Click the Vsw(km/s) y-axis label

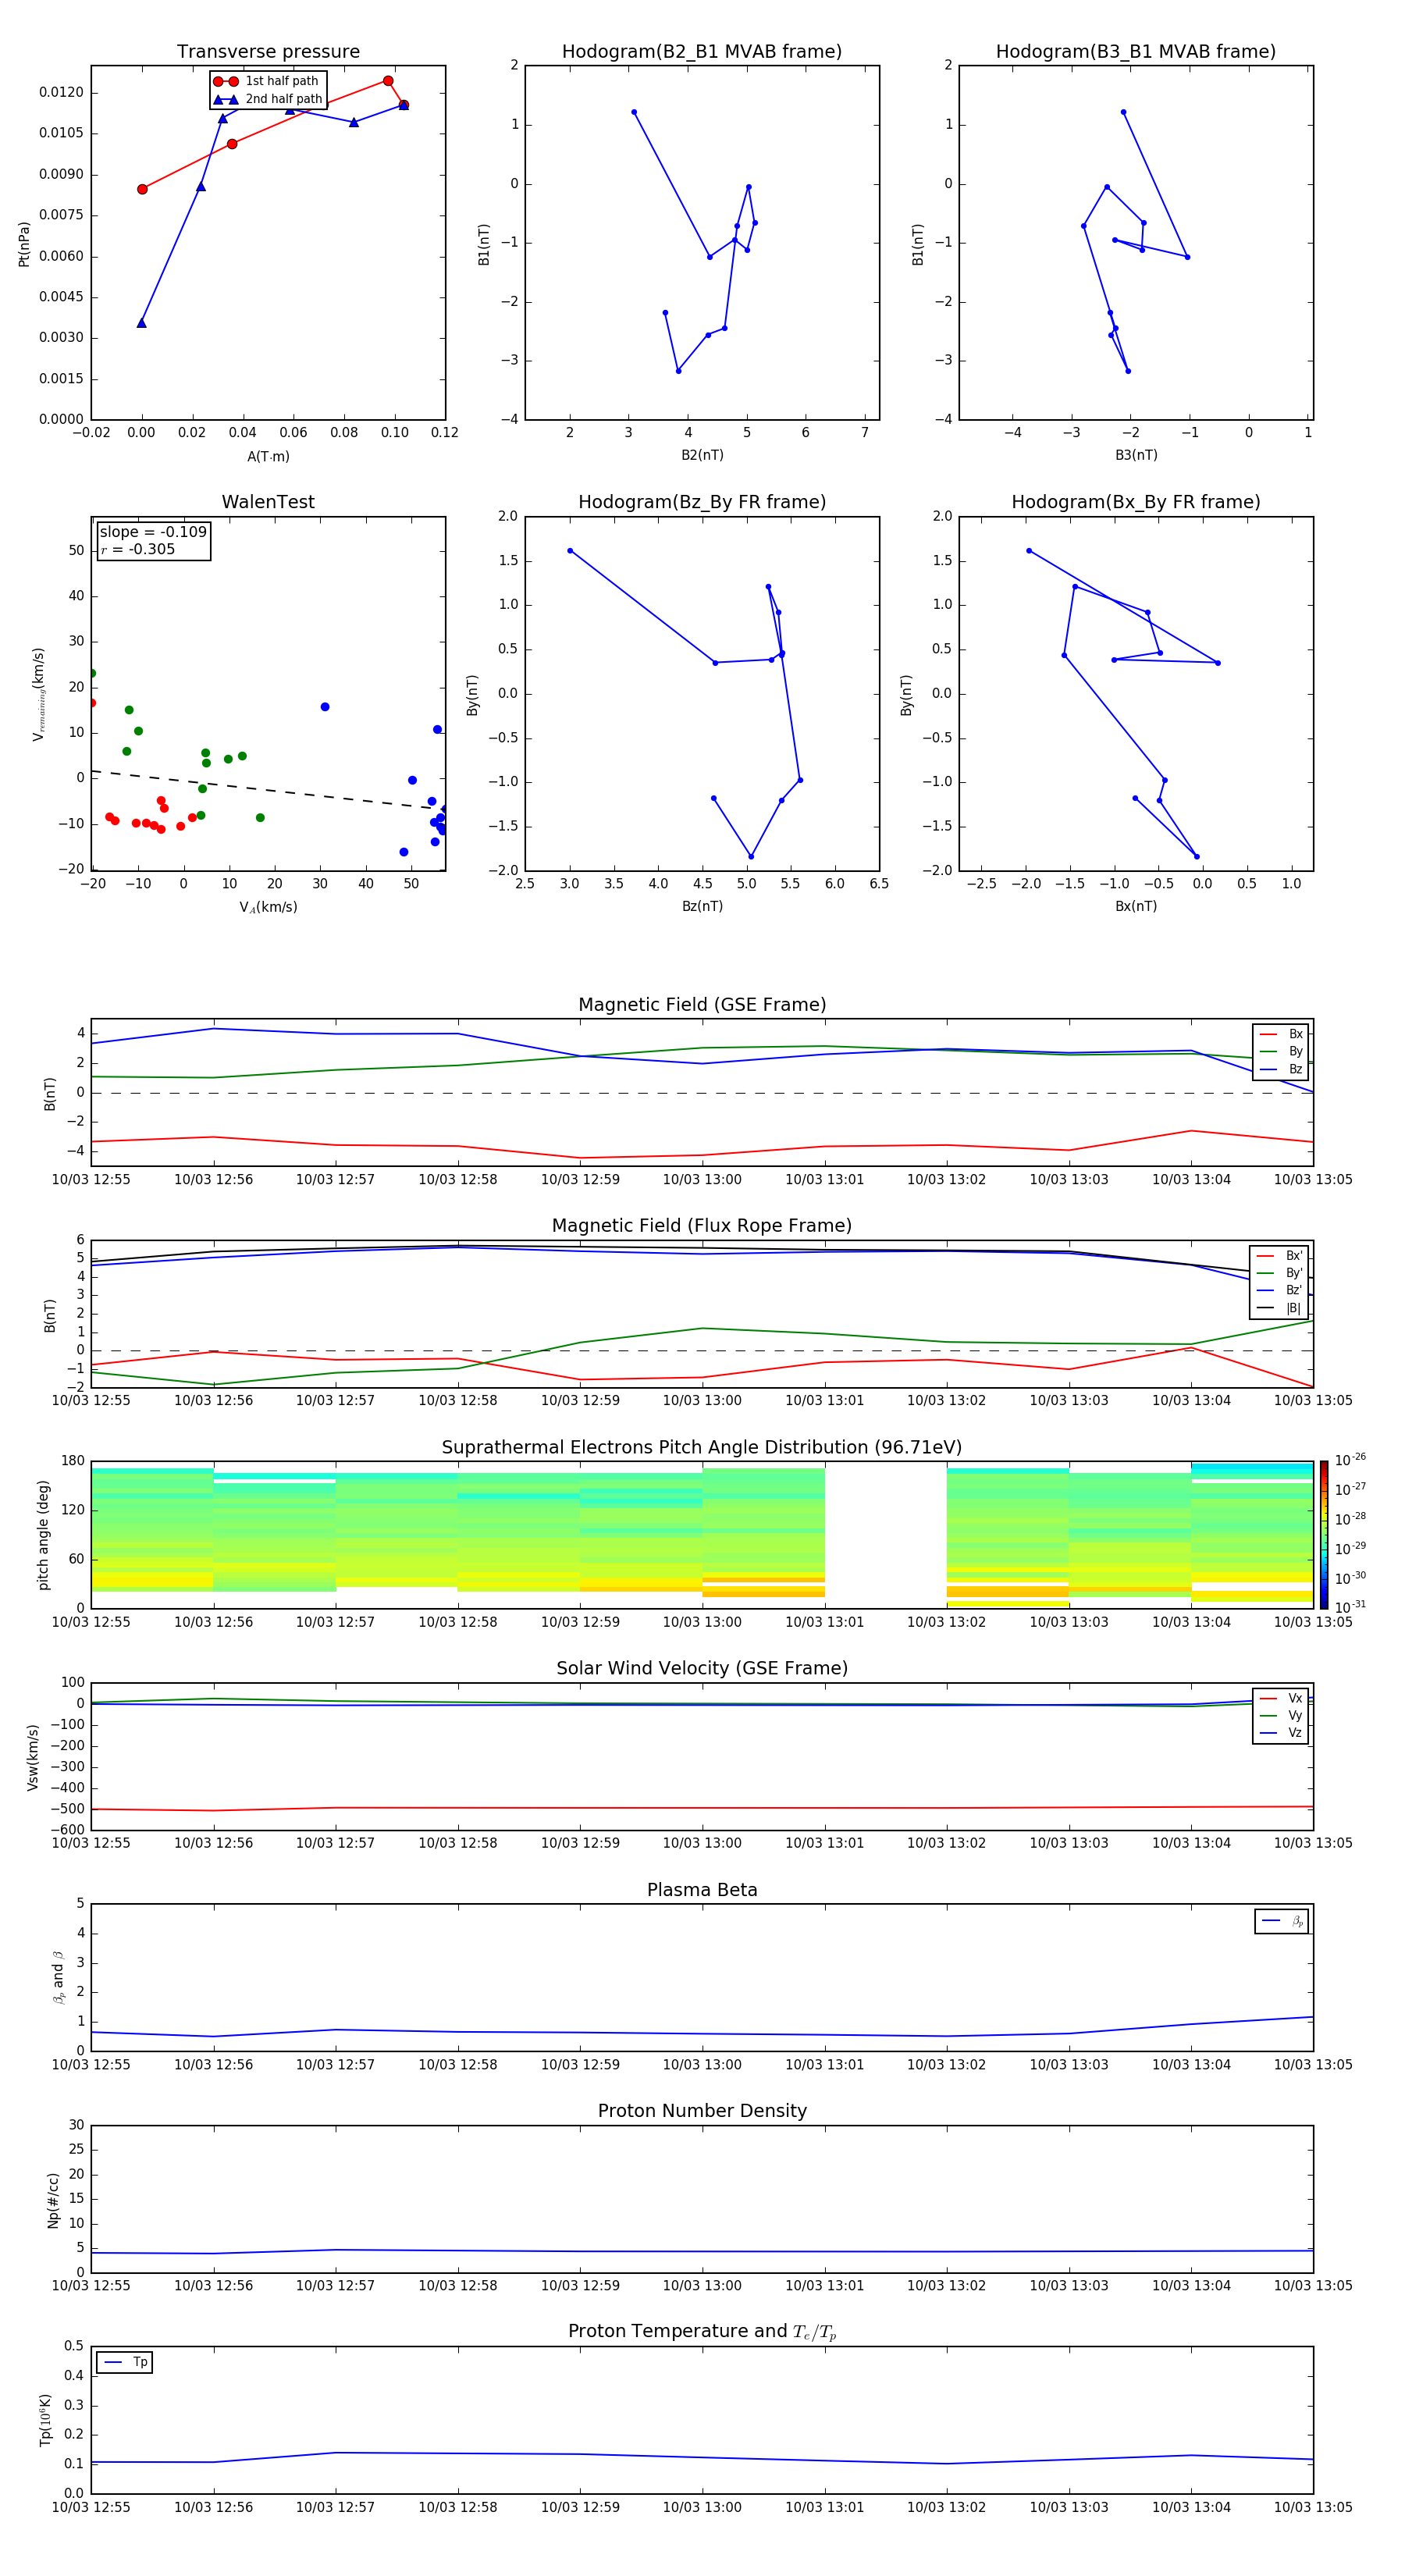32,1757
